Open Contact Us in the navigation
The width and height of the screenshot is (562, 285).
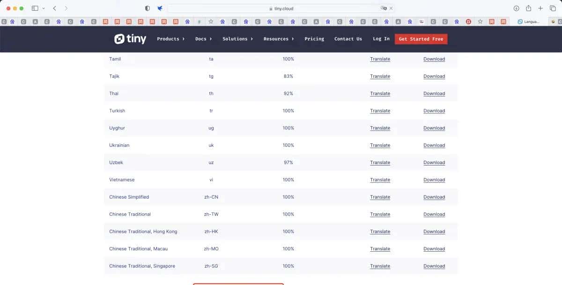pyautogui.click(x=348, y=39)
